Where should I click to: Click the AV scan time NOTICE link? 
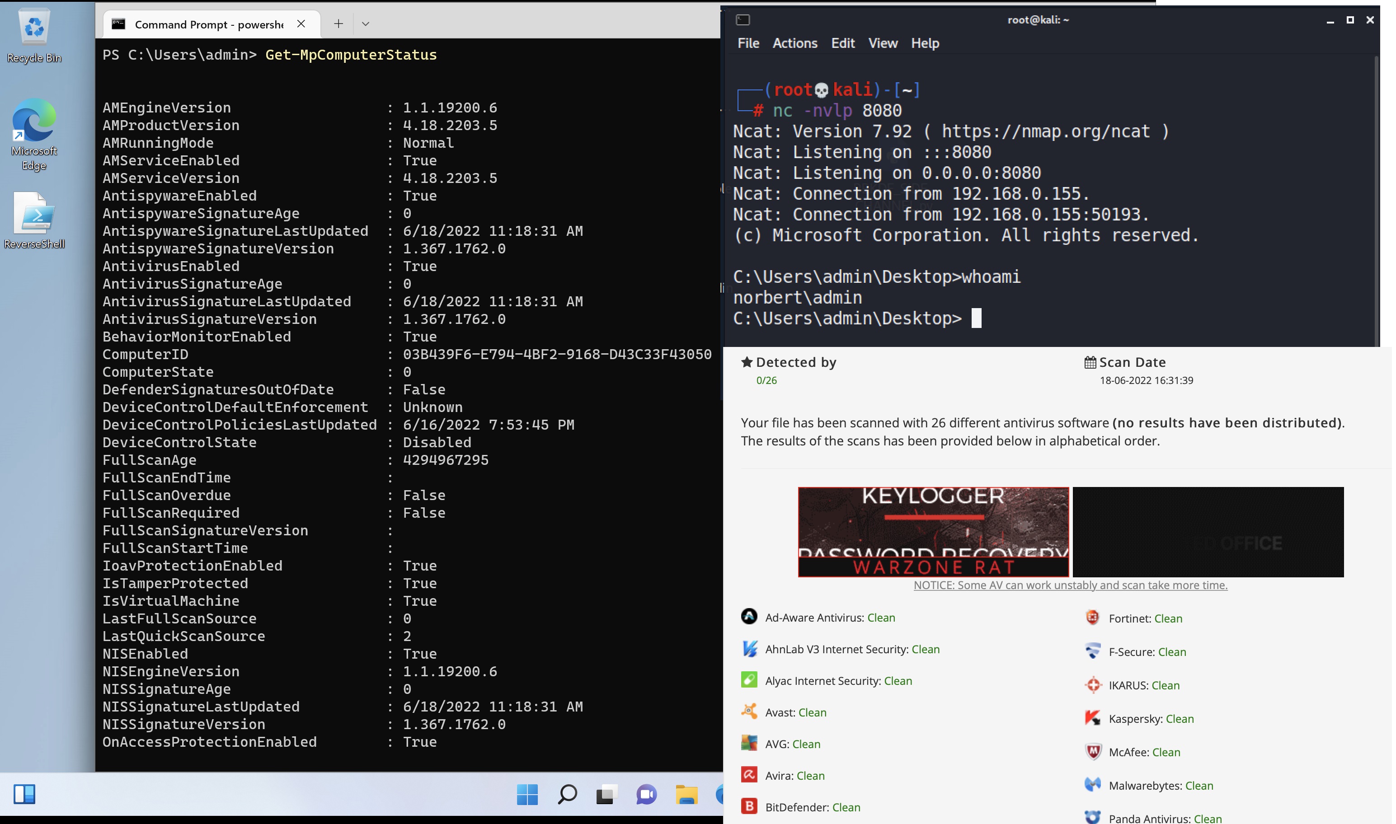pos(1070,585)
